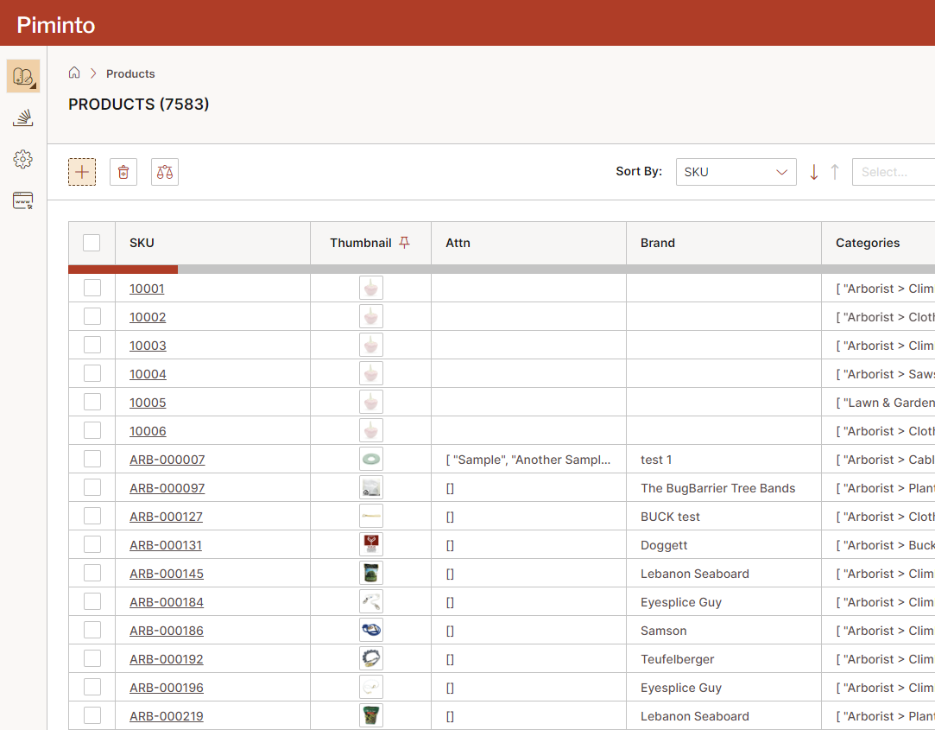Click the Products breadcrumb item
The image size is (935, 730).
tap(130, 73)
